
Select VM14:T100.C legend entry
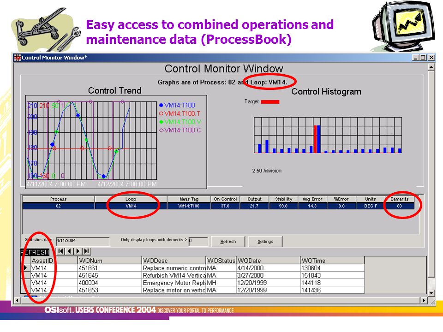(180, 130)
